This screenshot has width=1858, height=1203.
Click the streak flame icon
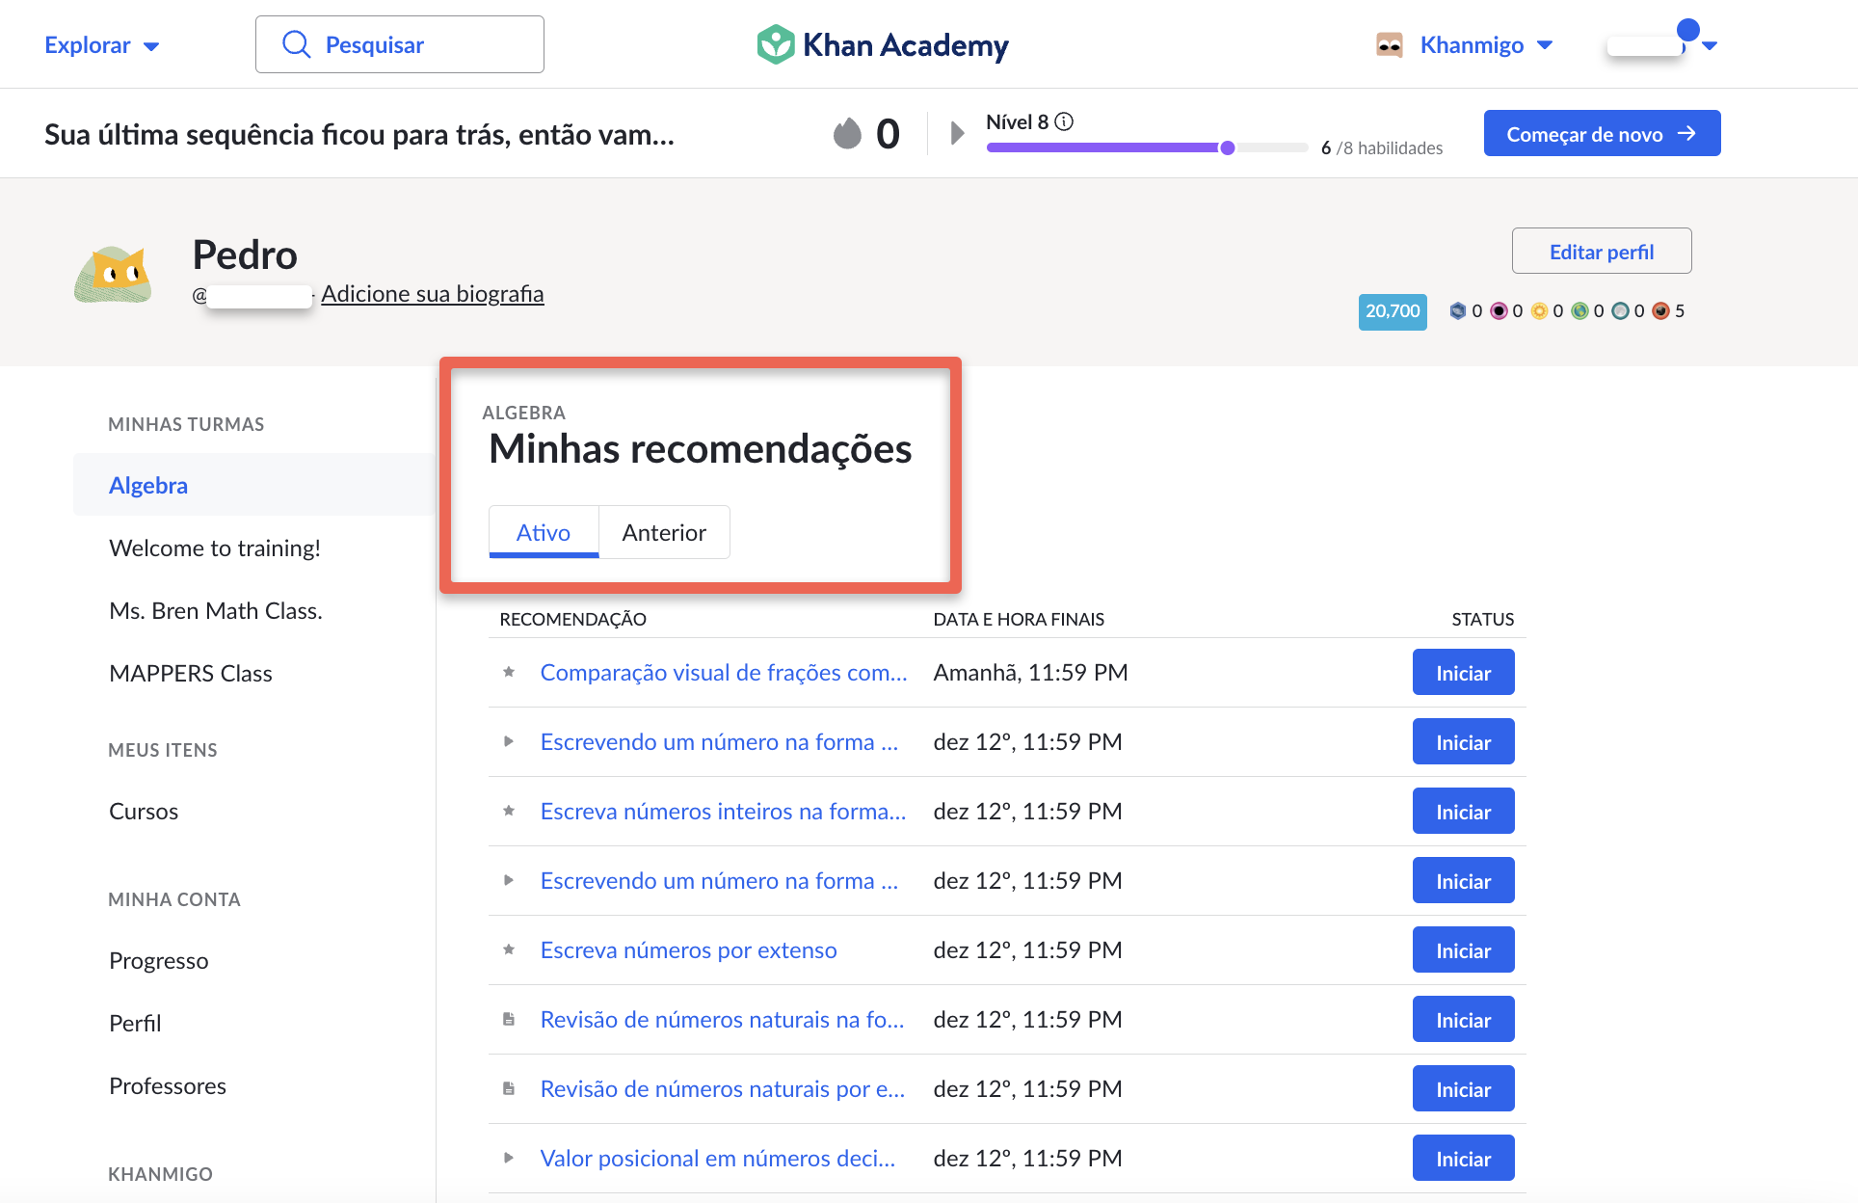(847, 133)
